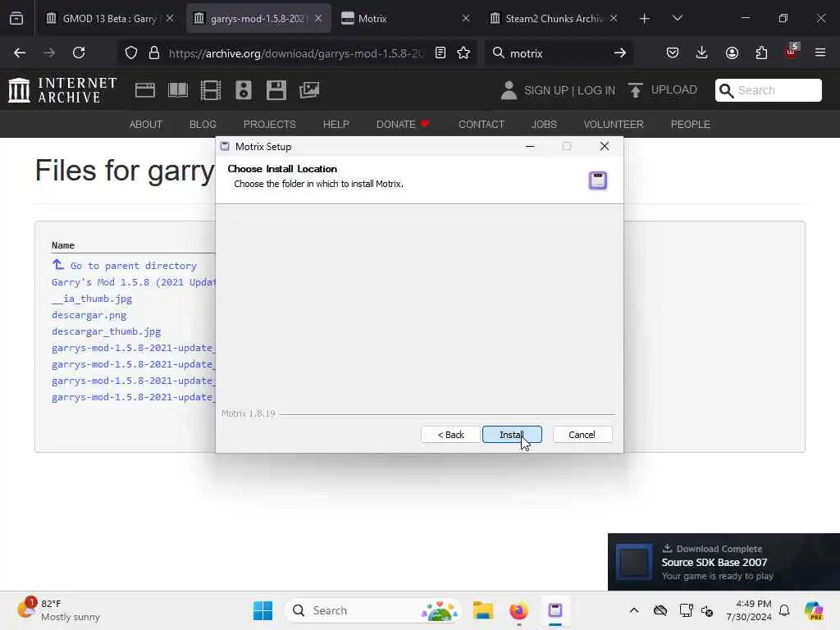Open a new browser tab

tap(645, 19)
